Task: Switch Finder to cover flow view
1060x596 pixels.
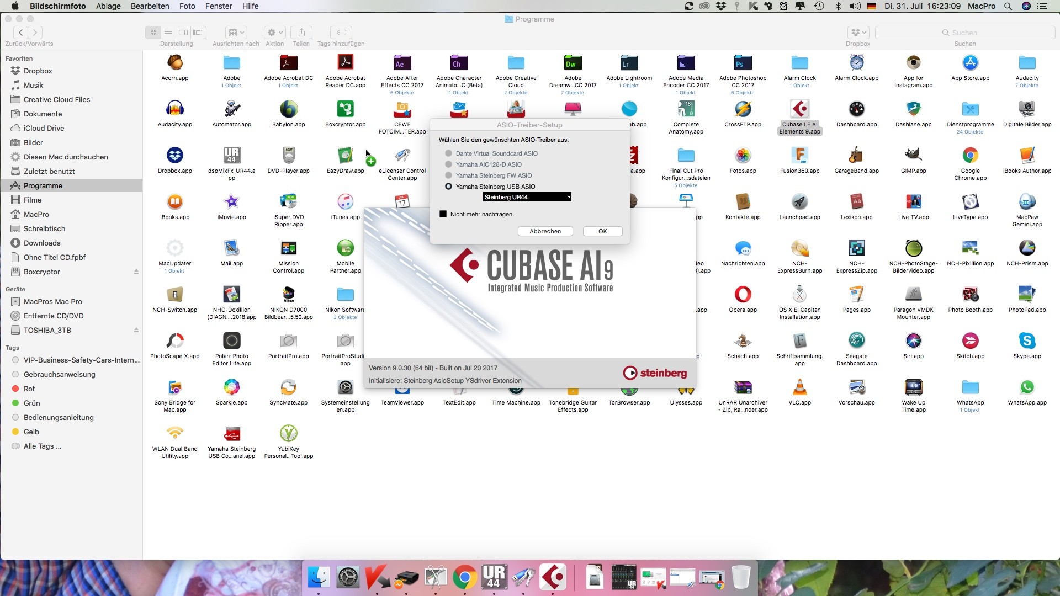Action: (x=199, y=33)
